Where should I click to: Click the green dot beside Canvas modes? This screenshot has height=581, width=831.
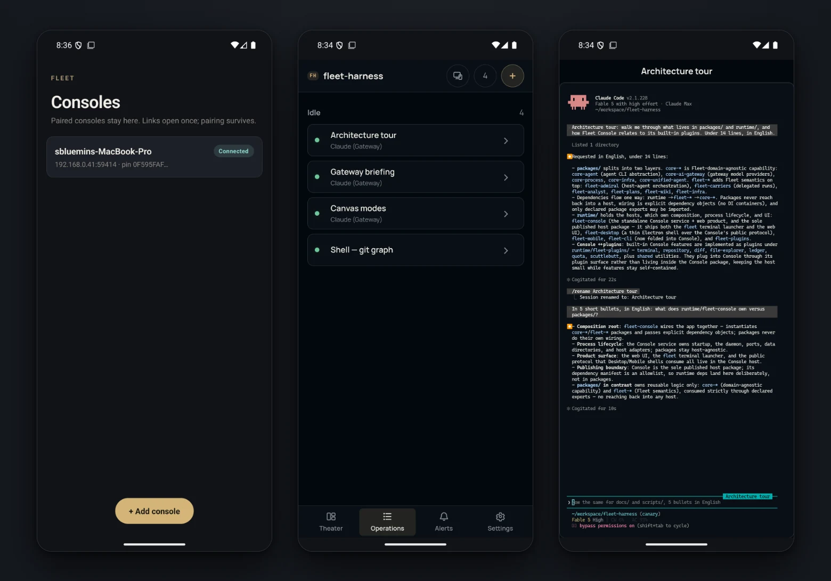317,214
